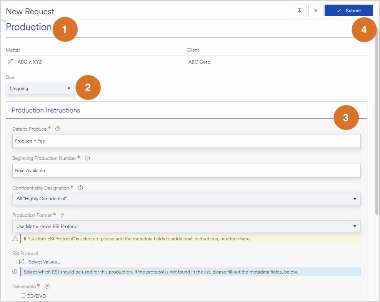The width and height of the screenshot is (380, 302).
Task: Open ESI Protocol external link icon
Action: [x=22, y=262]
